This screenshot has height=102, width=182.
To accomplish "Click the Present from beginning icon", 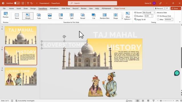I will (28, 3).
